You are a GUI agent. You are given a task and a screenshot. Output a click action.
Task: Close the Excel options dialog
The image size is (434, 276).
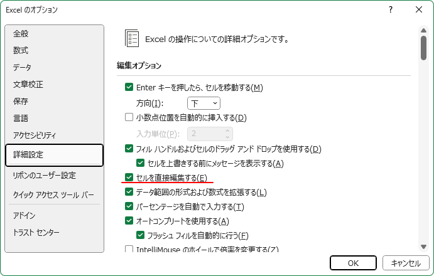(419, 9)
